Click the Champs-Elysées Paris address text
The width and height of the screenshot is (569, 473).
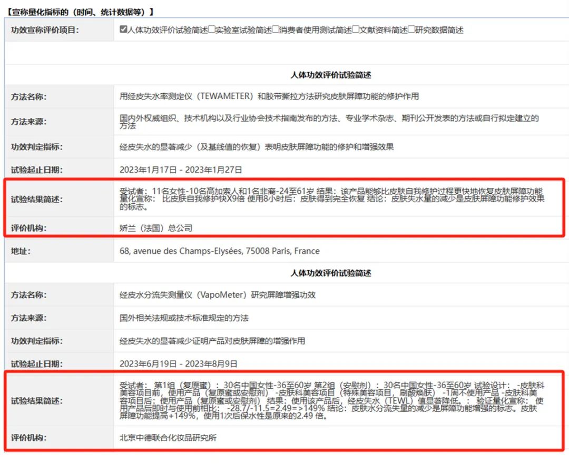[219, 251]
